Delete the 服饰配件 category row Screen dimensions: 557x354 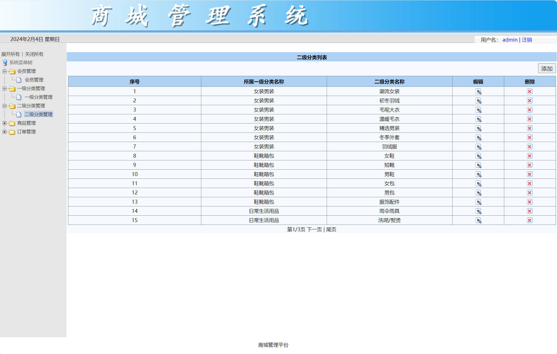pos(530,202)
